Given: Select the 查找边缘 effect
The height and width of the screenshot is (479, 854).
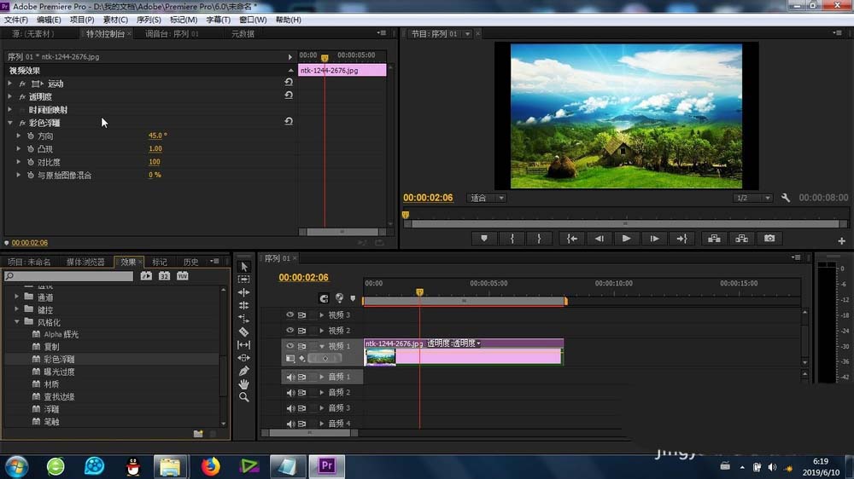Looking at the screenshot, I should pyautogui.click(x=59, y=397).
